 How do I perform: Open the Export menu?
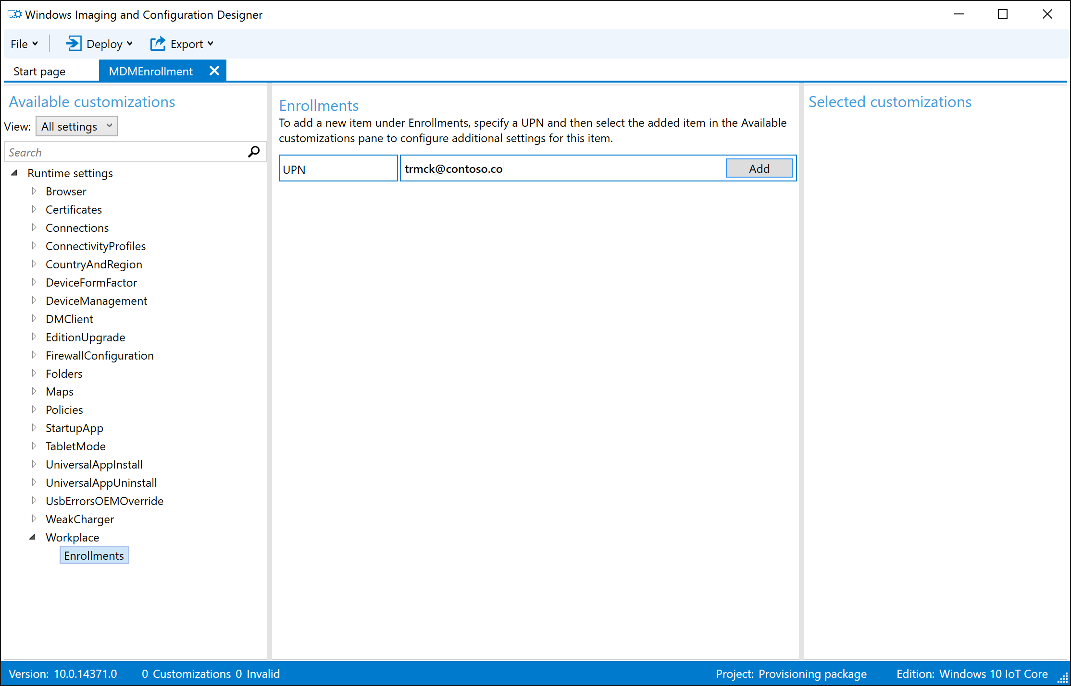click(x=182, y=44)
